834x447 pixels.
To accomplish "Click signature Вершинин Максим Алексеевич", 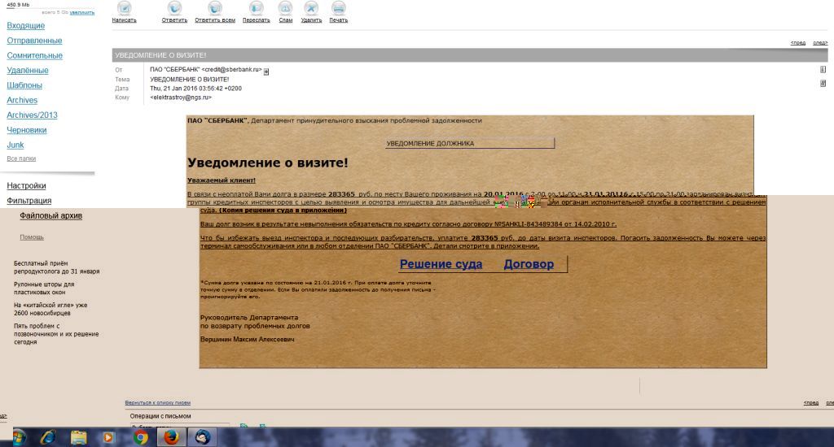I will pyautogui.click(x=248, y=339).
